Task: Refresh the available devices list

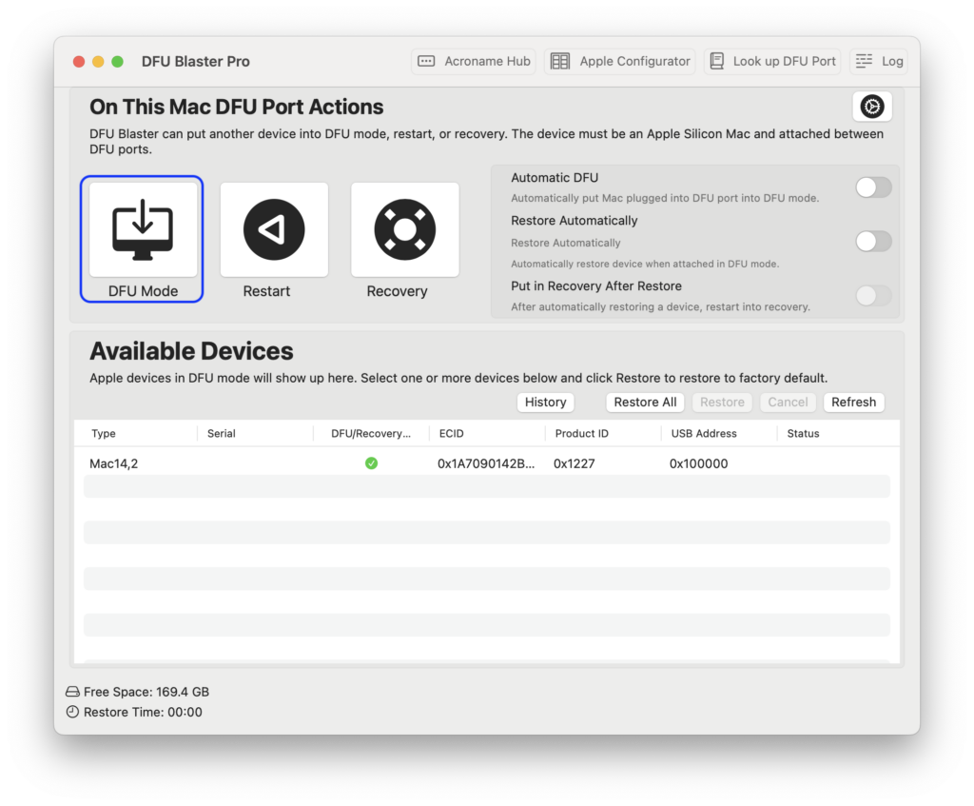Action: [853, 403]
